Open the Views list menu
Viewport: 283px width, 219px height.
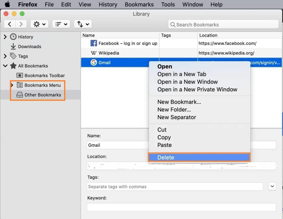pyautogui.click(x=61, y=24)
